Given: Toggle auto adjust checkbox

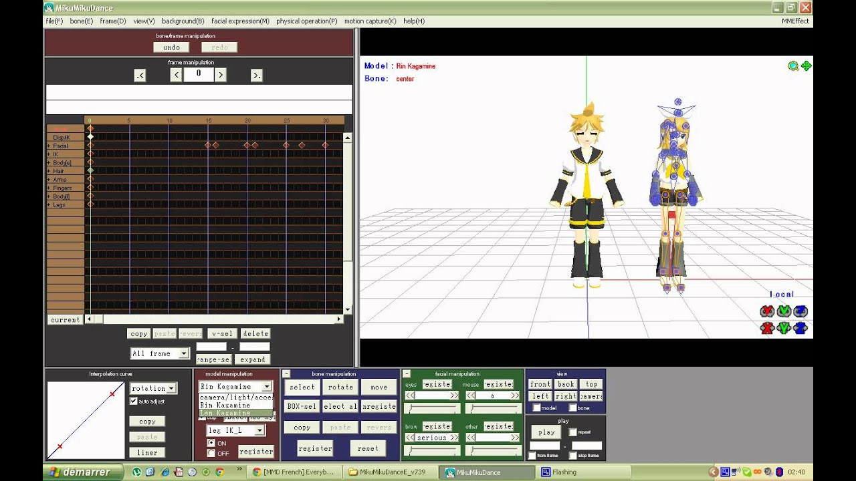Looking at the screenshot, I should coord(134,401).
